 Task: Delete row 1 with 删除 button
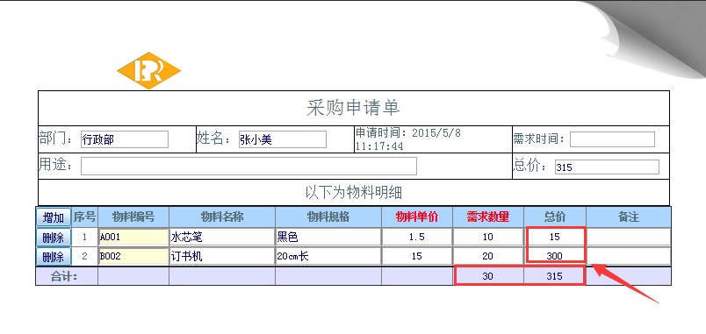54,237
